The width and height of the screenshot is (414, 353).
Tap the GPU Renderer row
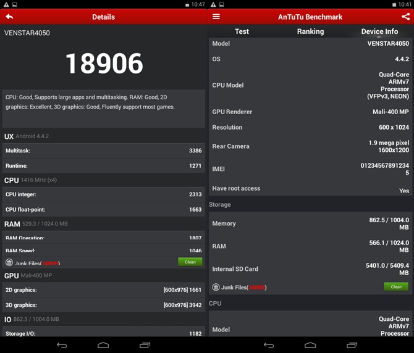pyautogui.click(x=310, y=112)
